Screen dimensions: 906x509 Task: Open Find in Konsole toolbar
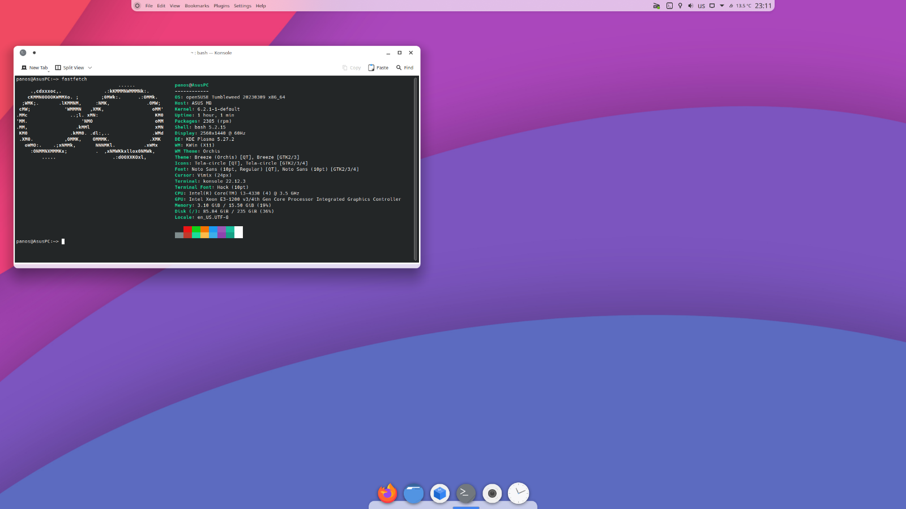click(405, 68)
